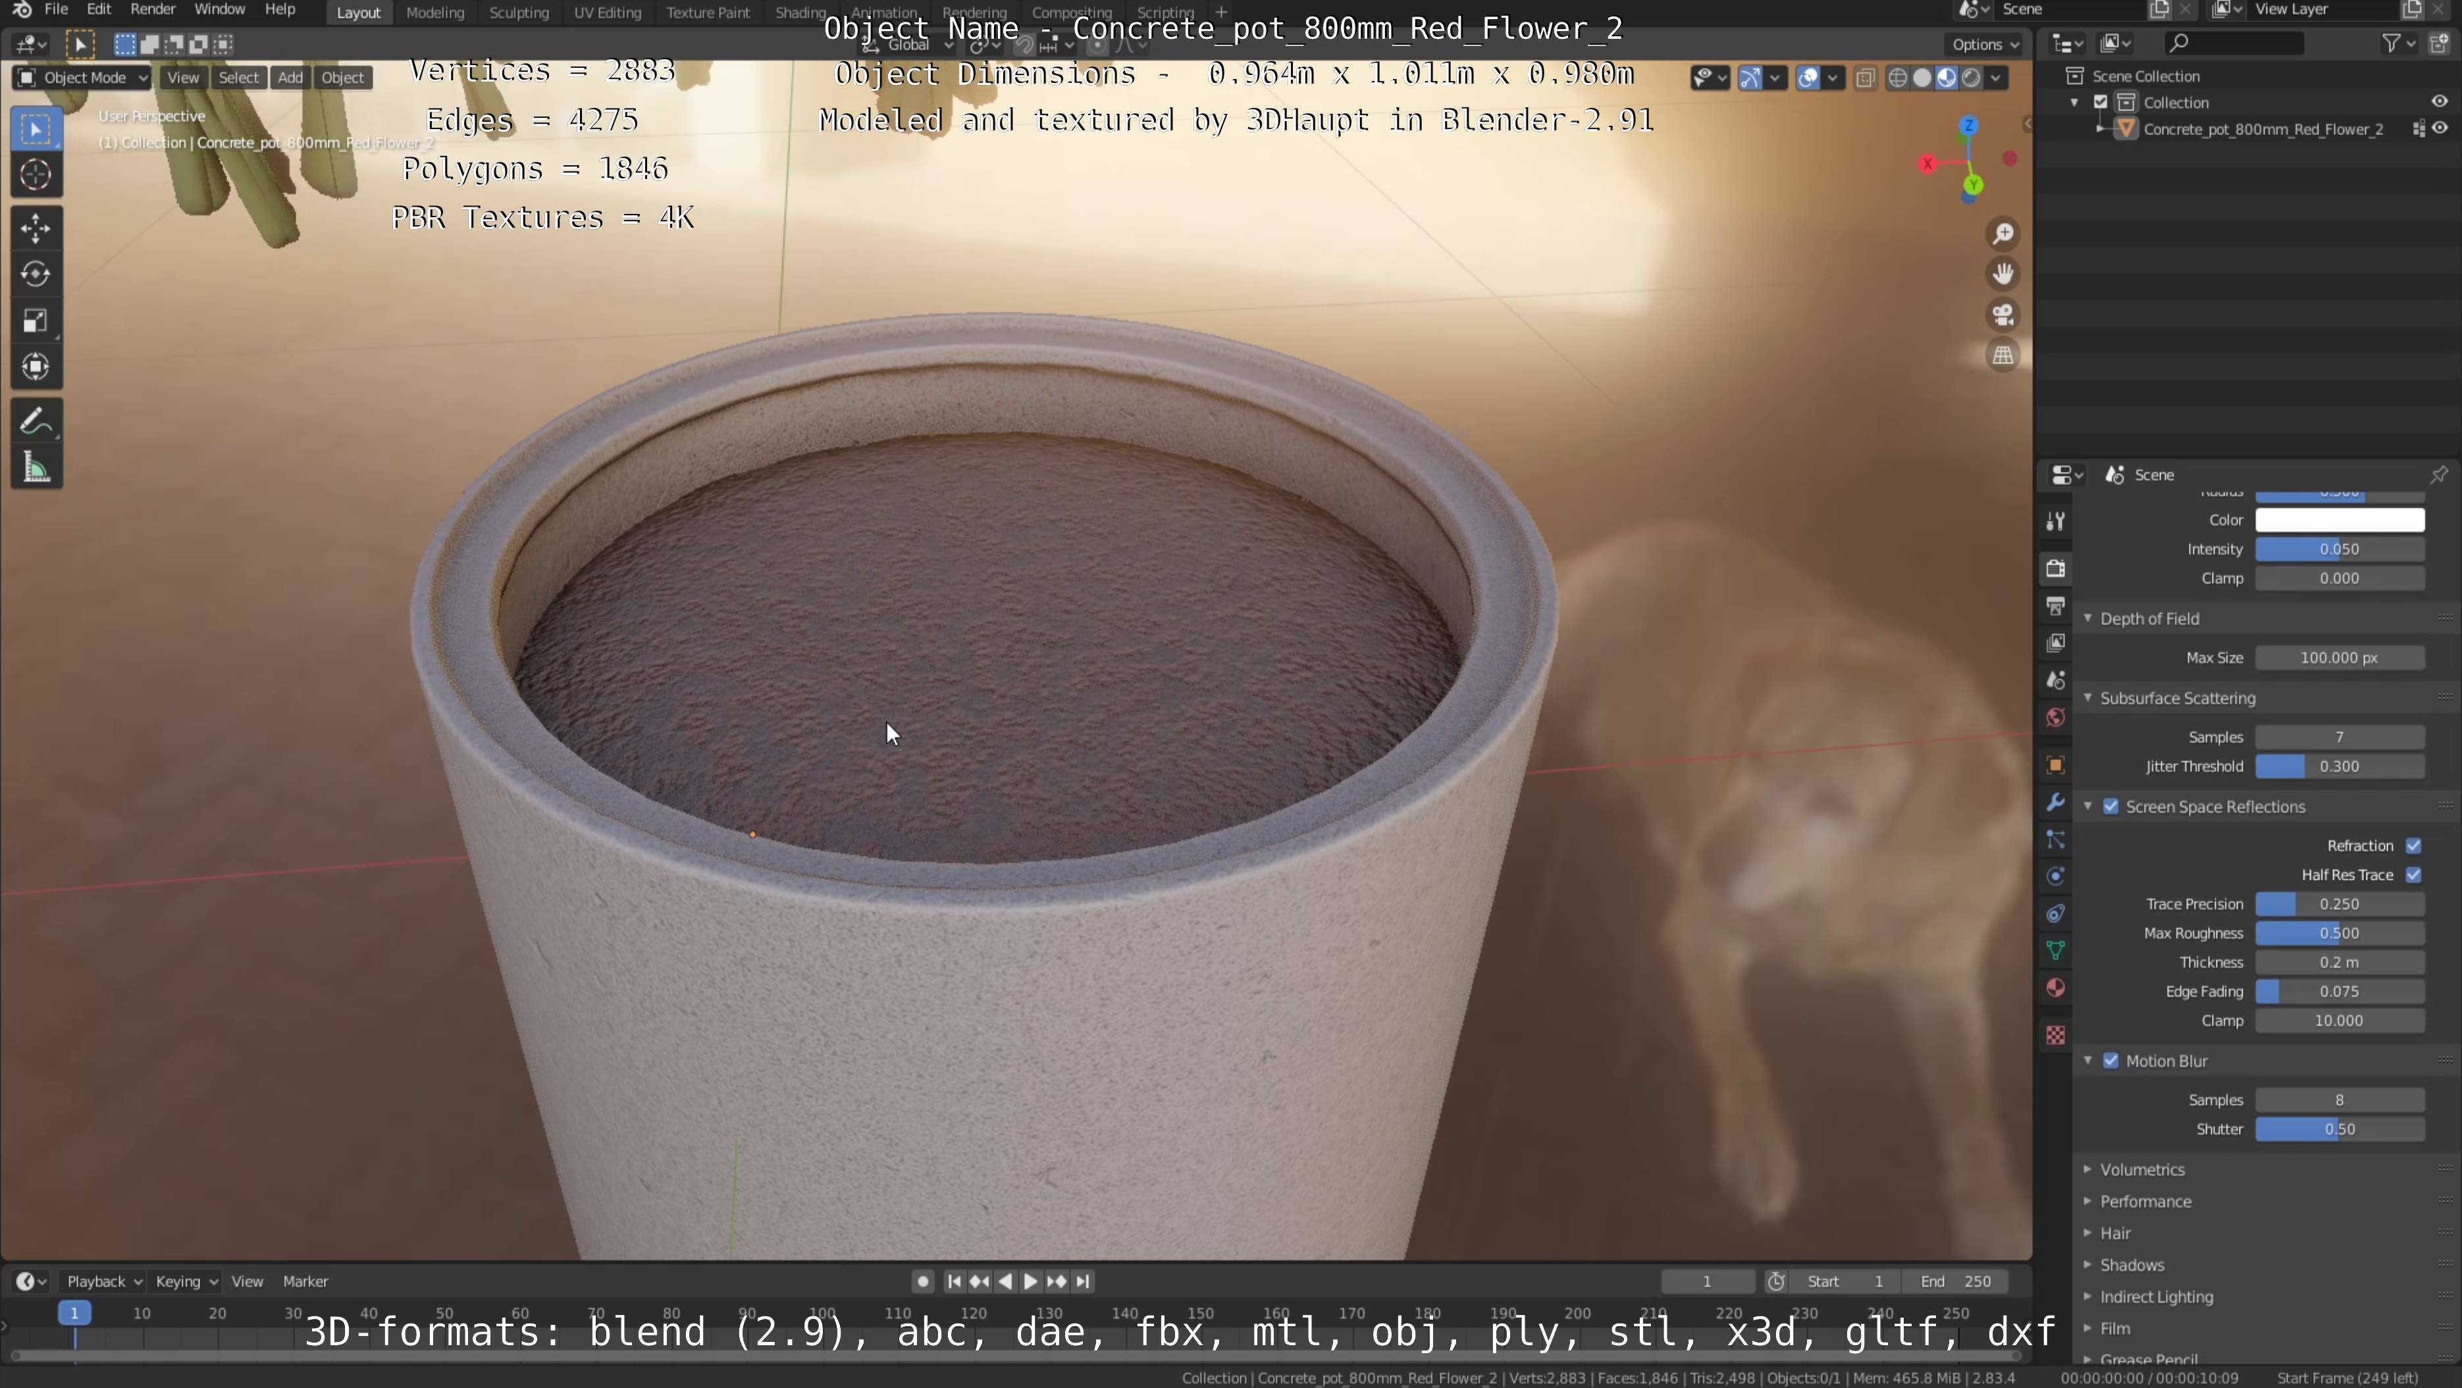2462x1388 pixels.
Task: Uncheck the Half Res Trace checkbox
Action: coord(2413,875)
